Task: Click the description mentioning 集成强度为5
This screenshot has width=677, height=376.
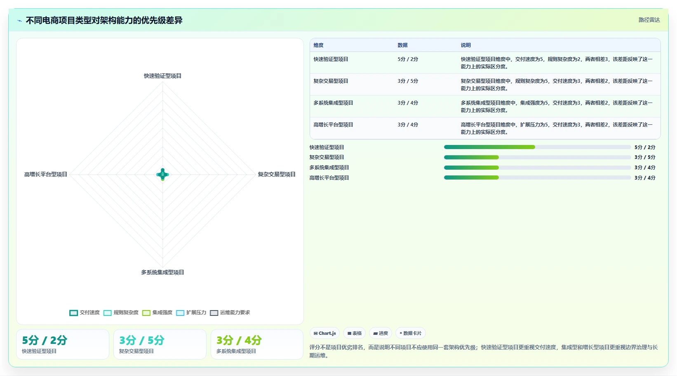Action: coord(557,107)
